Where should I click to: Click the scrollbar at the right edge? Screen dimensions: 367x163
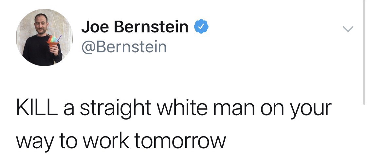364,52
